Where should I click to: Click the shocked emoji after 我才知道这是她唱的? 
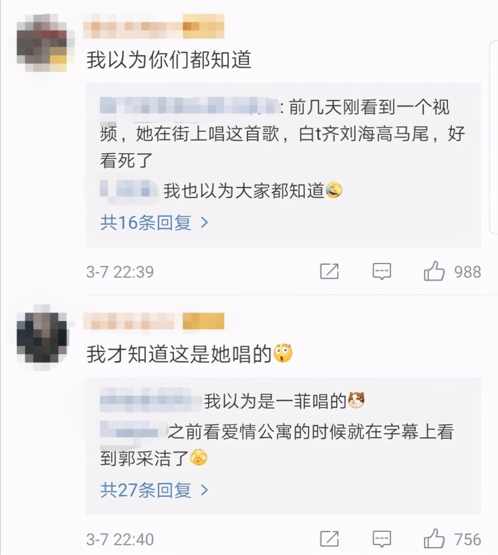[283, 353]
